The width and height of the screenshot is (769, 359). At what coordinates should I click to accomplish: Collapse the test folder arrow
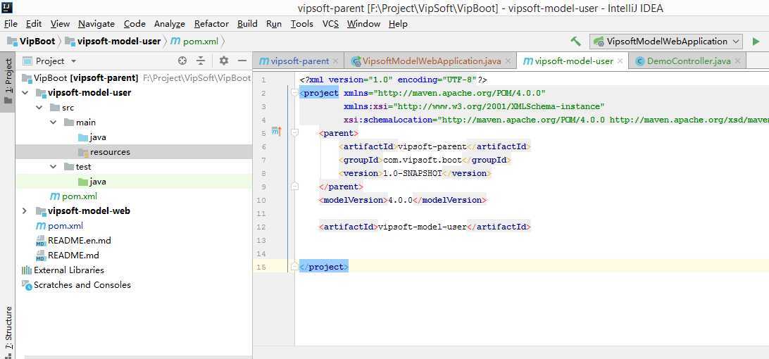coord(54,167)
